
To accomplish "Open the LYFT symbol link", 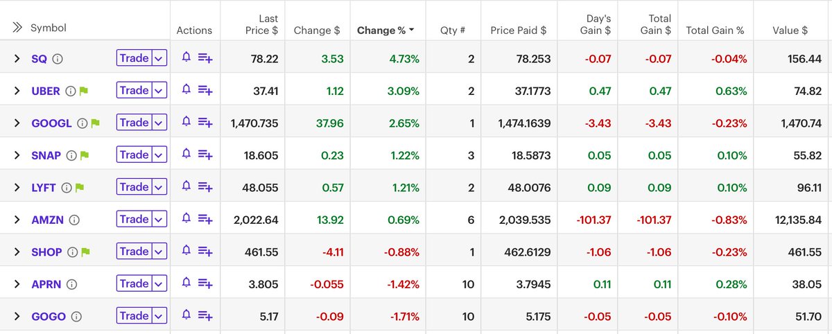I will 44,188.
